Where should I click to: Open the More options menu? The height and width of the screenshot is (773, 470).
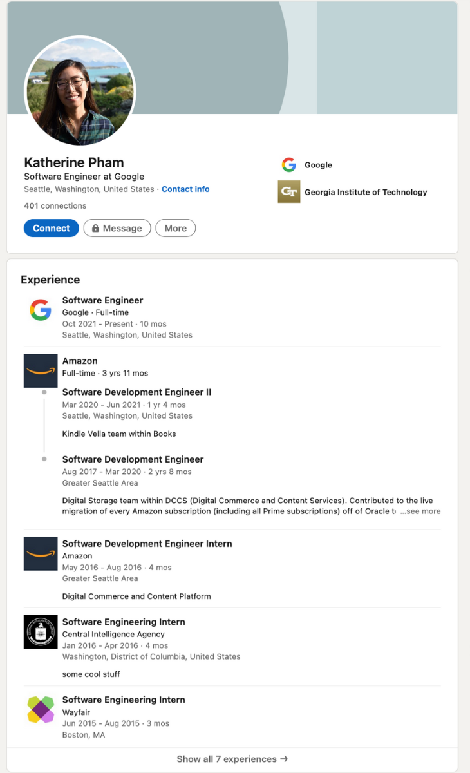coord(175,228)
